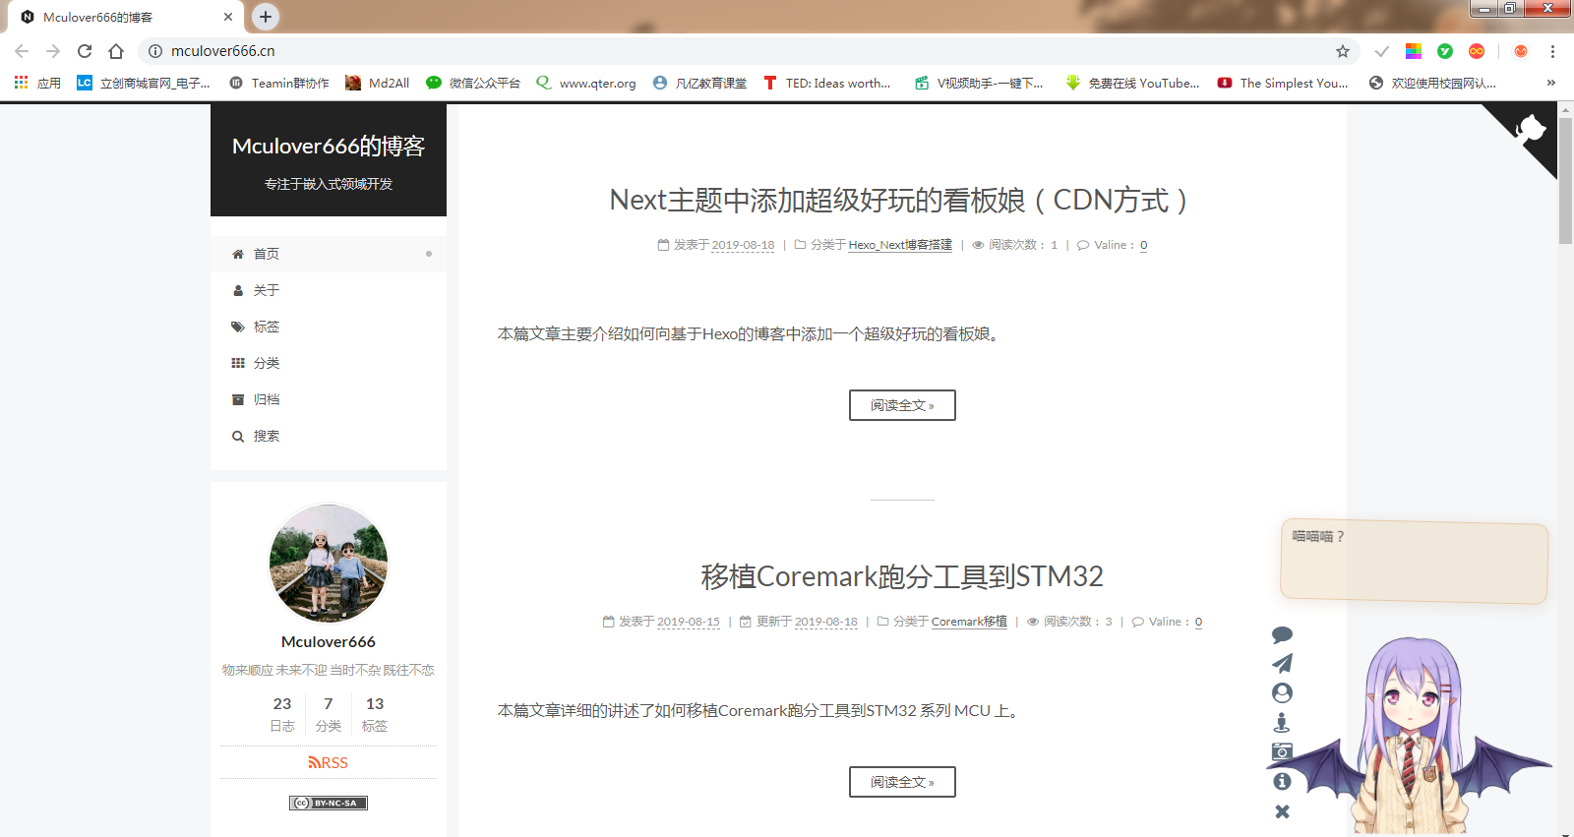This screenshot has height=837, width=1574.
Task: View the 23 日志 archive count
Action: coord(282,714)
